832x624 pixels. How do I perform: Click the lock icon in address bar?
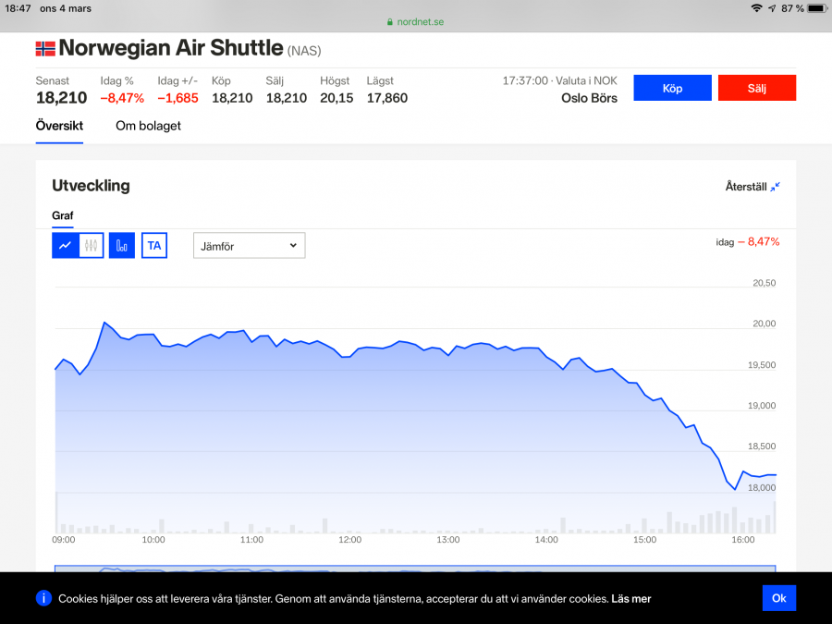tap(390, 22)
